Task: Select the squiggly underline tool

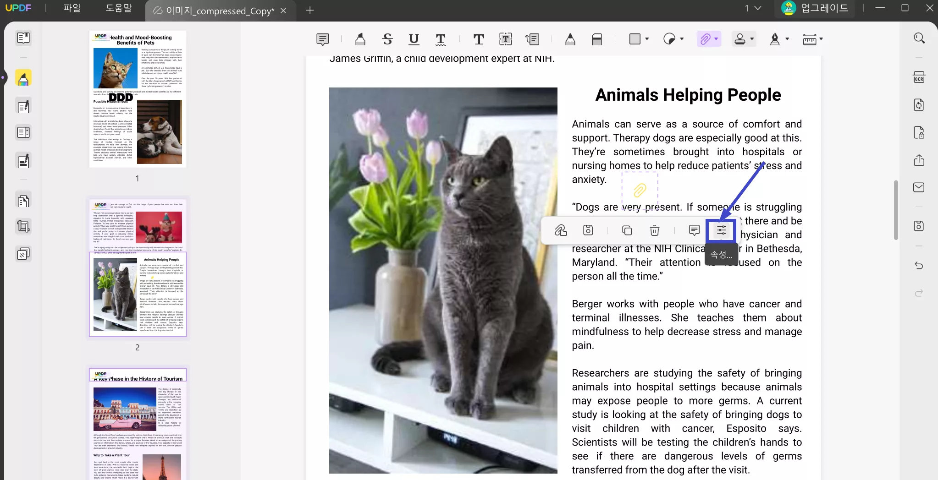Action: pyautogui.click(x=441, y=39)
